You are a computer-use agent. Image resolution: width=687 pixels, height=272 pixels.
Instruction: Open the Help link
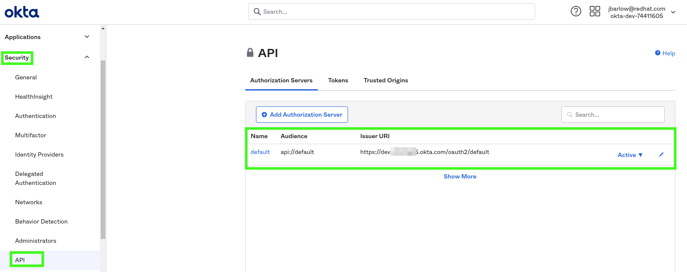tap(665, 53)
